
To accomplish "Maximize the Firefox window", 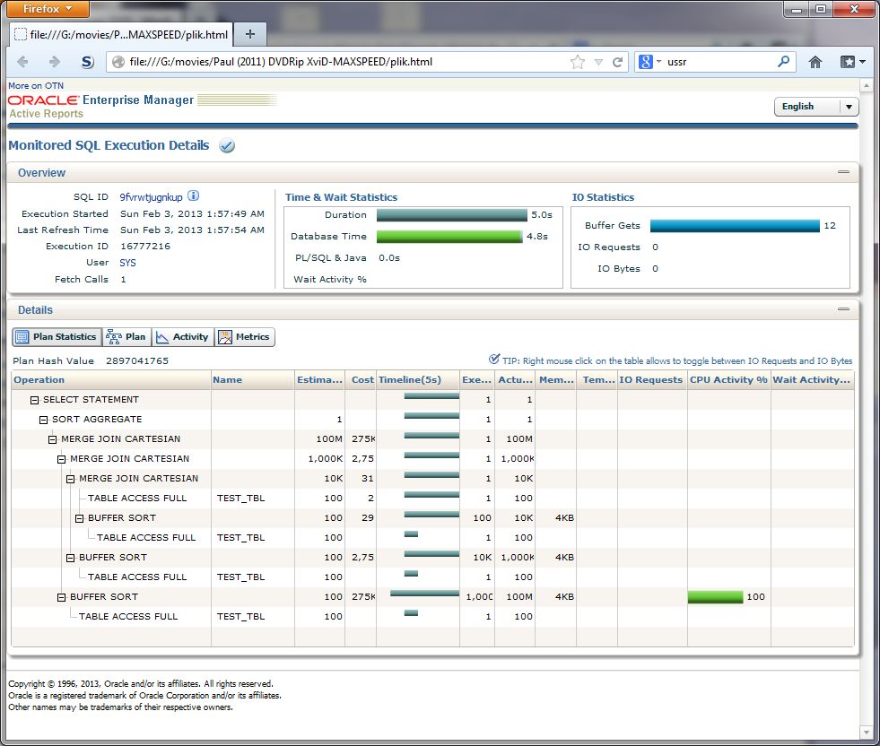I will tap(821, 9).
